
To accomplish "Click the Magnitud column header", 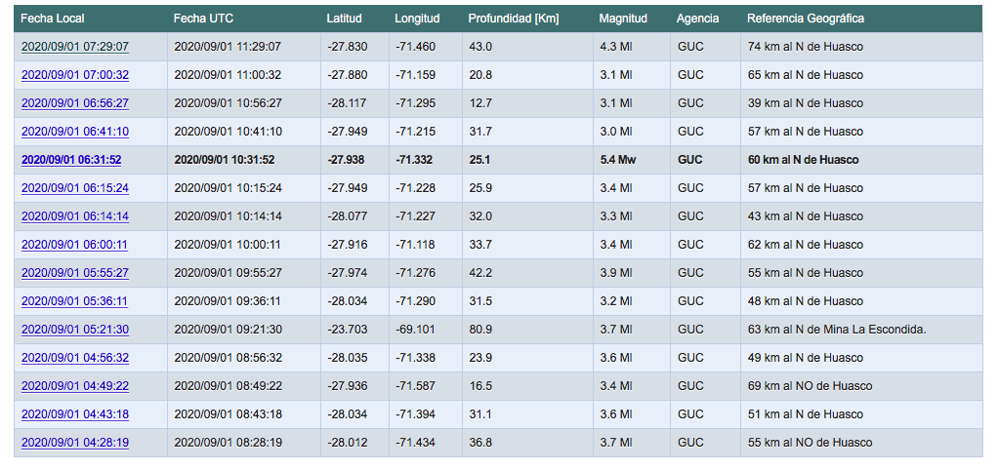I will [622, 19].
